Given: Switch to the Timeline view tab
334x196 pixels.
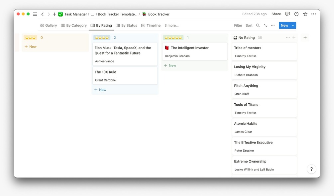Looking at the screenshot, I should [151, 26].
